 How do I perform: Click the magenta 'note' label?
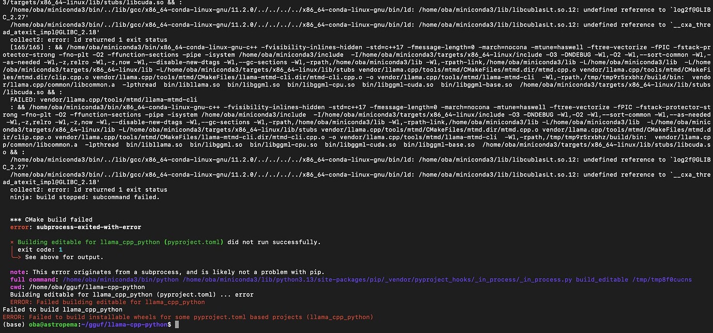coord(18,272)
